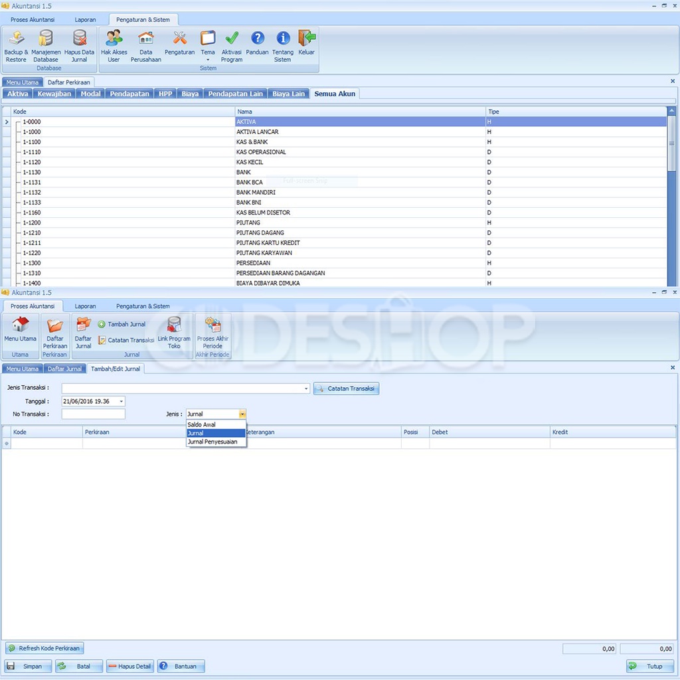680x680 pixels.
Task: Go to Menu Utama home icon
Action: pyautogui.click(x=20, y=329)
